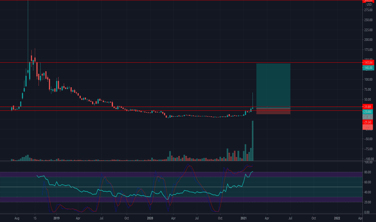The width and height of the screenshot is (376, 222).
Task: Click the 2022 label on the time axis
Action: point(337,218)
